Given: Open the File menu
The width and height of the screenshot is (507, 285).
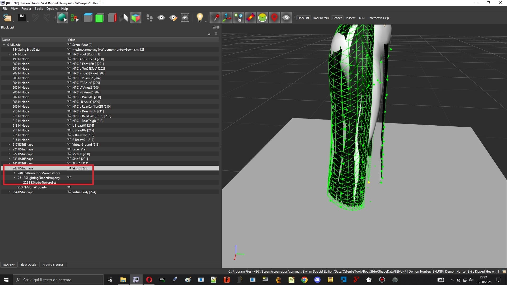Looking at the screenshot, I should pyautogui.click(x=5, y=9).
